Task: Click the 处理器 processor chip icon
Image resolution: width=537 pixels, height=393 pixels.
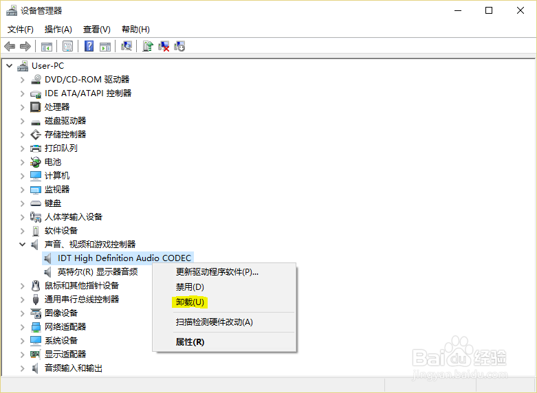Action: (36, 107)
